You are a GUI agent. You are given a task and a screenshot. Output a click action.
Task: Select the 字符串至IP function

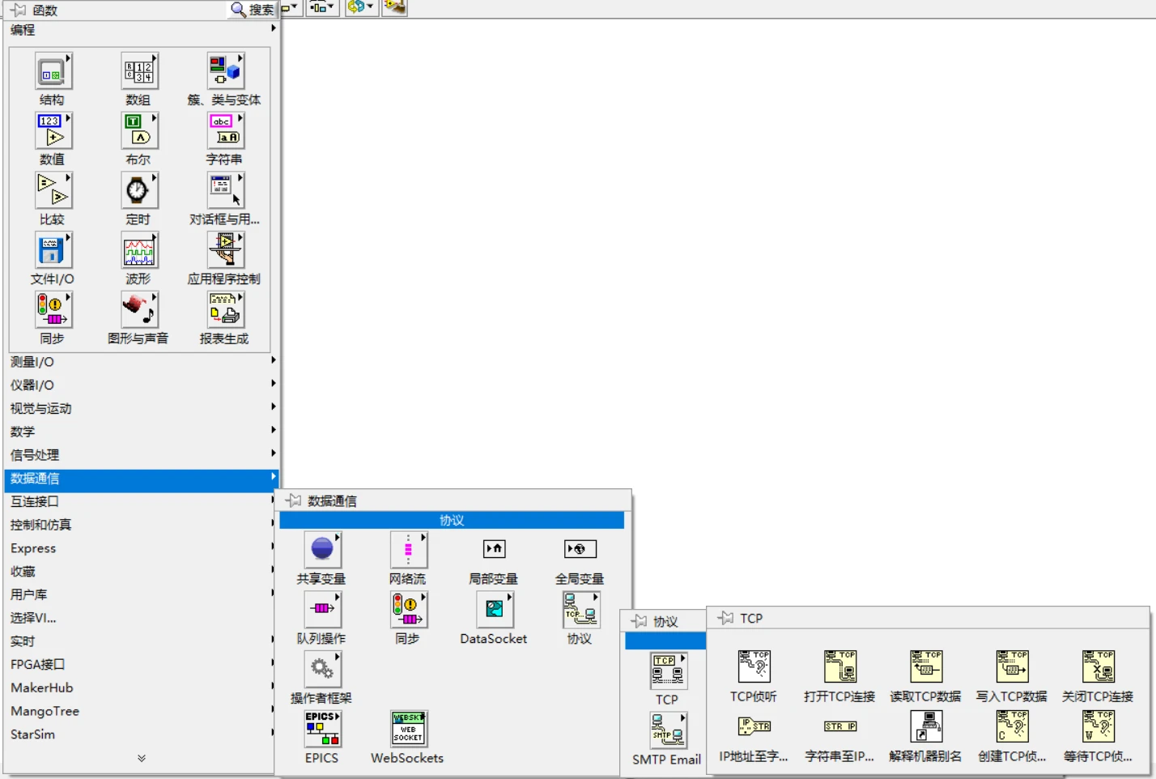[x=839, y=726]
